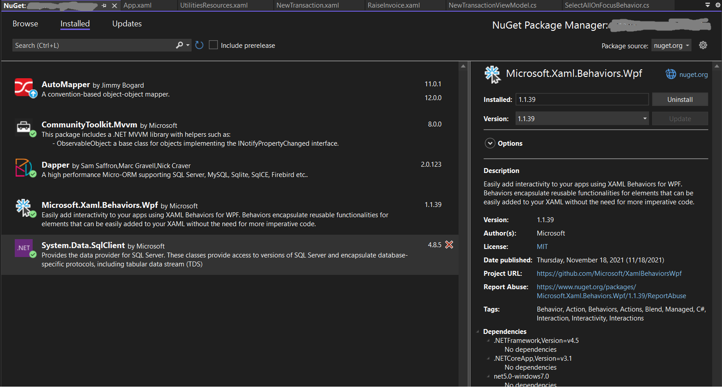Image resolution: width=722 pixels, height=388 pixels.
Task: Click the Update button
Action: click(680, 118)
